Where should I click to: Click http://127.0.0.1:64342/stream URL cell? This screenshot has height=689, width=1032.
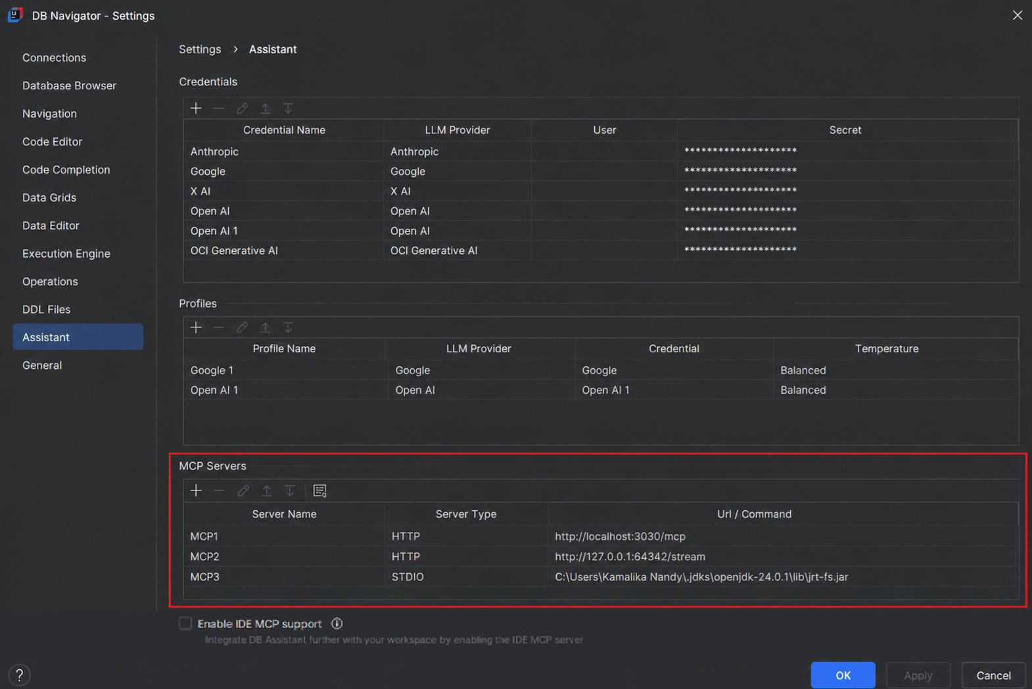click(782, 557)
